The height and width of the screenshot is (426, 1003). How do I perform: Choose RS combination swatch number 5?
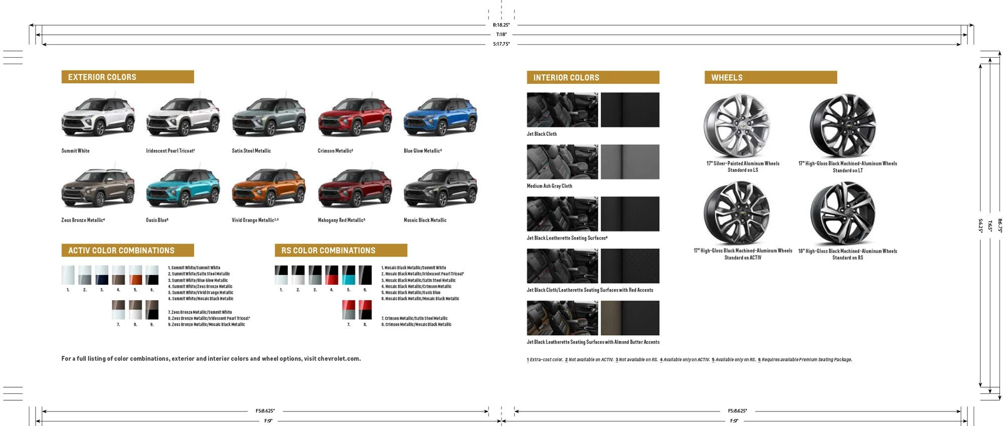point(349,275)
